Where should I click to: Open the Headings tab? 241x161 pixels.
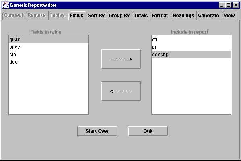183,16
